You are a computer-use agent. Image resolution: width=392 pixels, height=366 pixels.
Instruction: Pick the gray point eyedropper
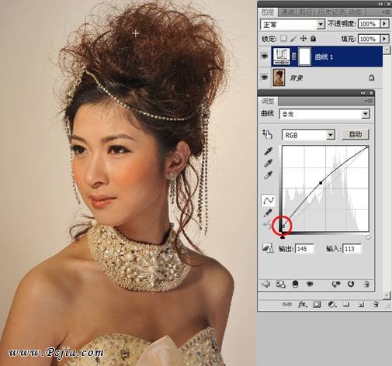[268, 163]
